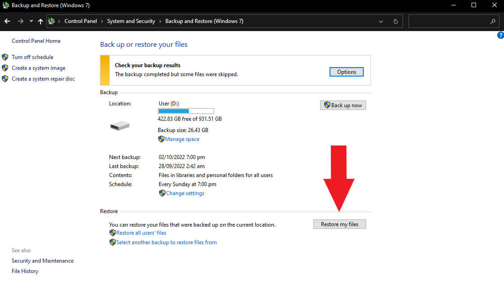
Task: Click the User (D:) disk space bar
Action: click(186, 111)
